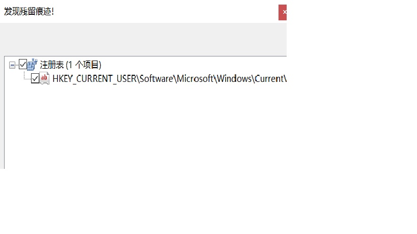Toggle the checkmark next to the registry group
This screenshot has height=234, width=417.
coord(22,65)
